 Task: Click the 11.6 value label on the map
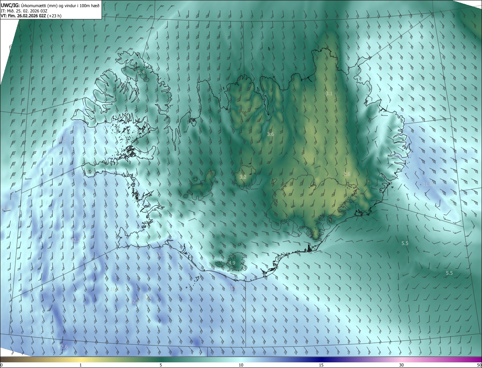pos(427,184)
